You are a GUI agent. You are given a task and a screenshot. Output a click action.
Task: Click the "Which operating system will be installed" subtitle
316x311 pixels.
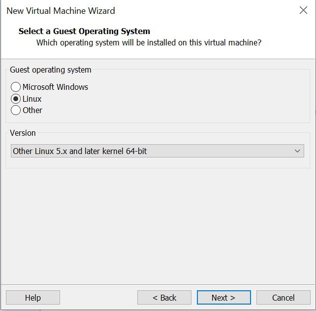(x=149, y=43)
